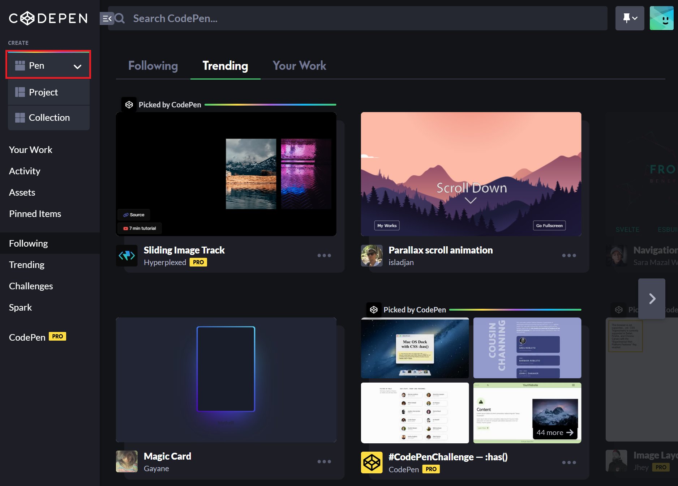
Task: Open the Magic Card title
Action: coord(167,456)
